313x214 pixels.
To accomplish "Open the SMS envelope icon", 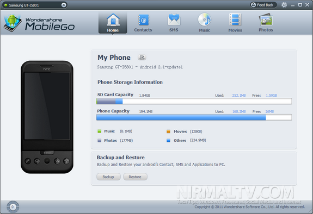I will 174,20.
